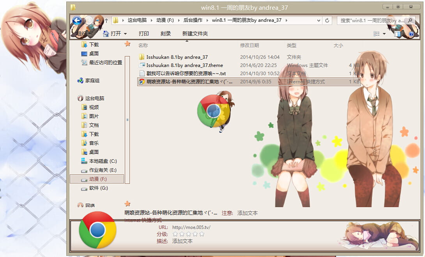This screenshot has width=425, height=257.
Task: Click modified date 2014/10/30 10:52
Action: coord(260,73)
